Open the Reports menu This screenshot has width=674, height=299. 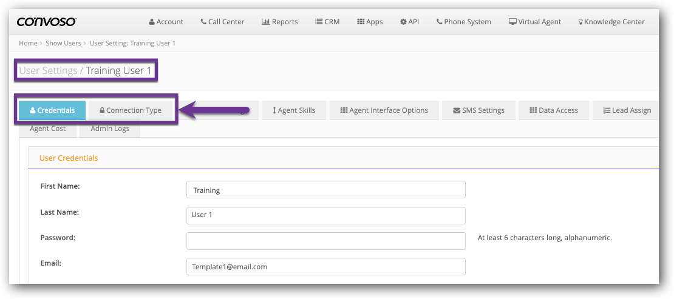279,22
